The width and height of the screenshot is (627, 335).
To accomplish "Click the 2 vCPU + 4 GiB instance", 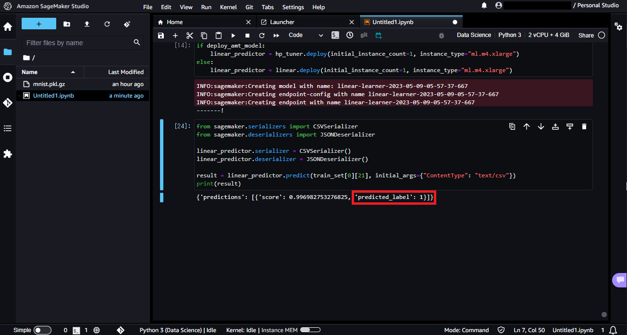I will [x=549, y=35].
